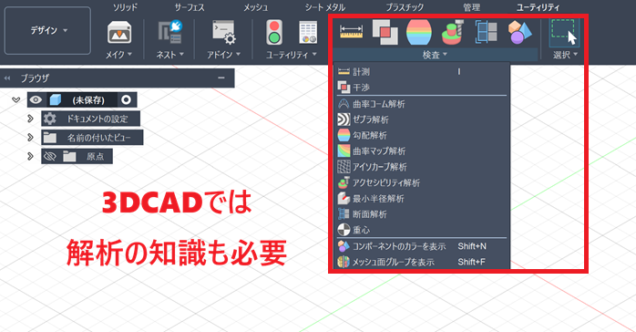
Task: Open the ユーティリティ panel dropdown arrow
Action: pos(314,54)
